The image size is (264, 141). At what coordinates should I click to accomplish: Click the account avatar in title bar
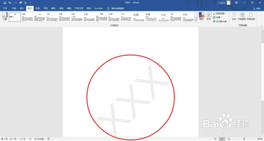pos(228,3)
